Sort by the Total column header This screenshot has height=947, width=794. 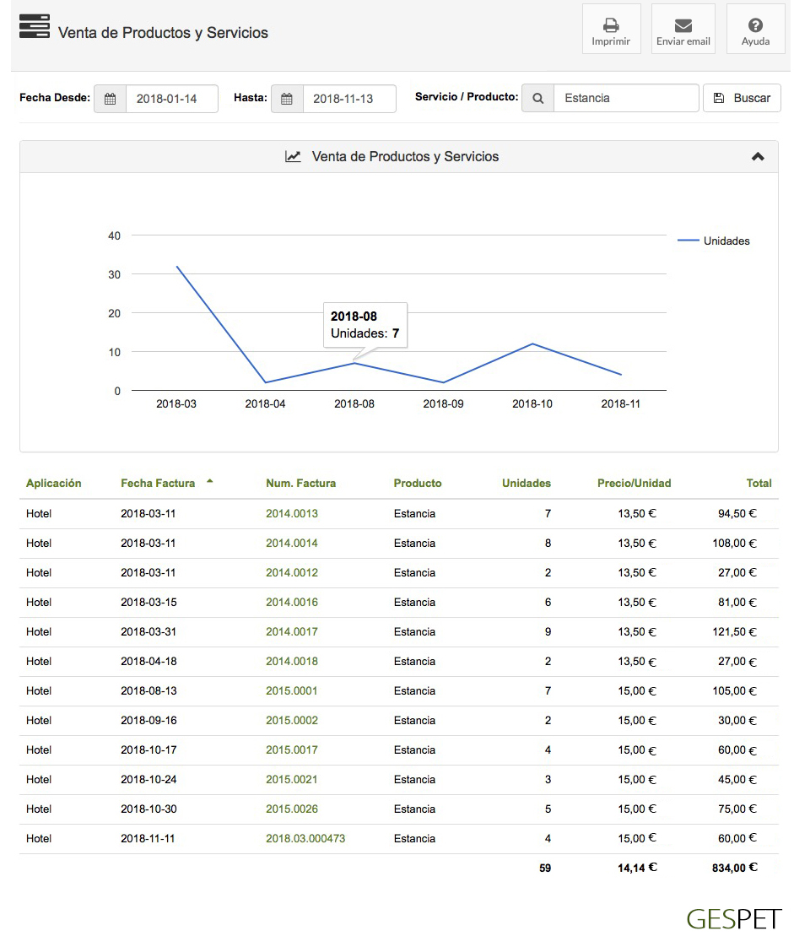[x=759, y=484]
